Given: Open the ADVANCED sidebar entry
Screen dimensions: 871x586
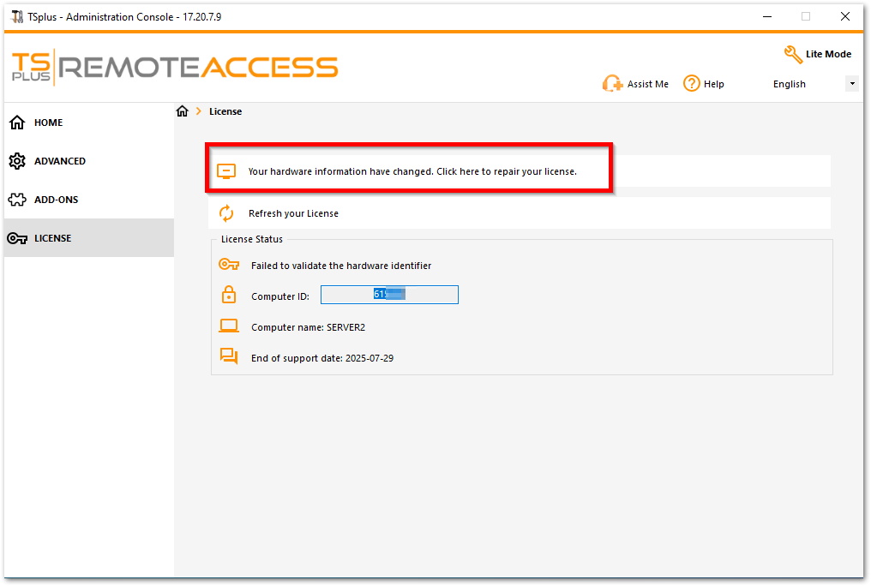Looking at the screenshot, I should 60,161.
